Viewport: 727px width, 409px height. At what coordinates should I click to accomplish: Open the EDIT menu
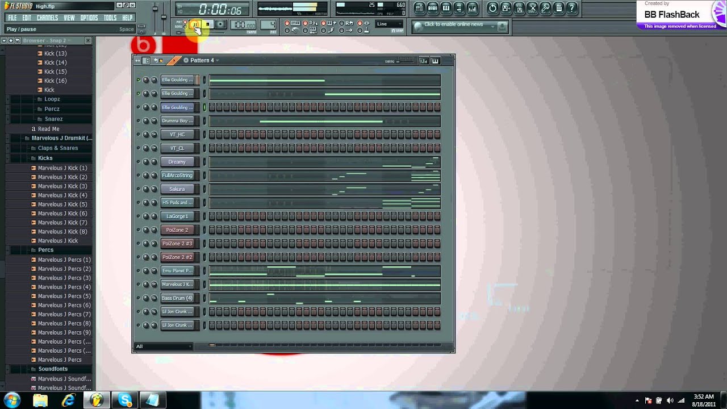[x=27, y=18]
